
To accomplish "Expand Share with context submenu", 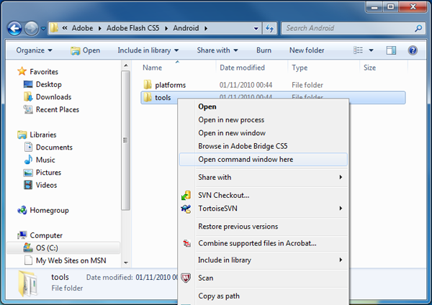I will coord(264,177).
